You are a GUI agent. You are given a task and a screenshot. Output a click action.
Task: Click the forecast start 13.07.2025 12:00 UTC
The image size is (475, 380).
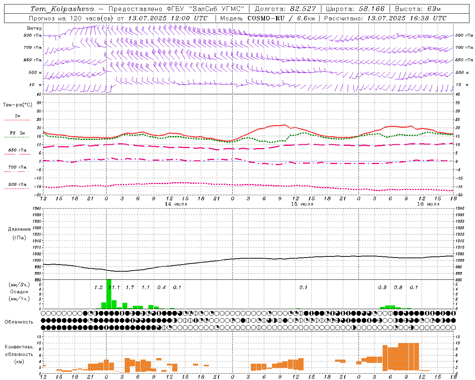pyautogui.click(x=168, y=18)
